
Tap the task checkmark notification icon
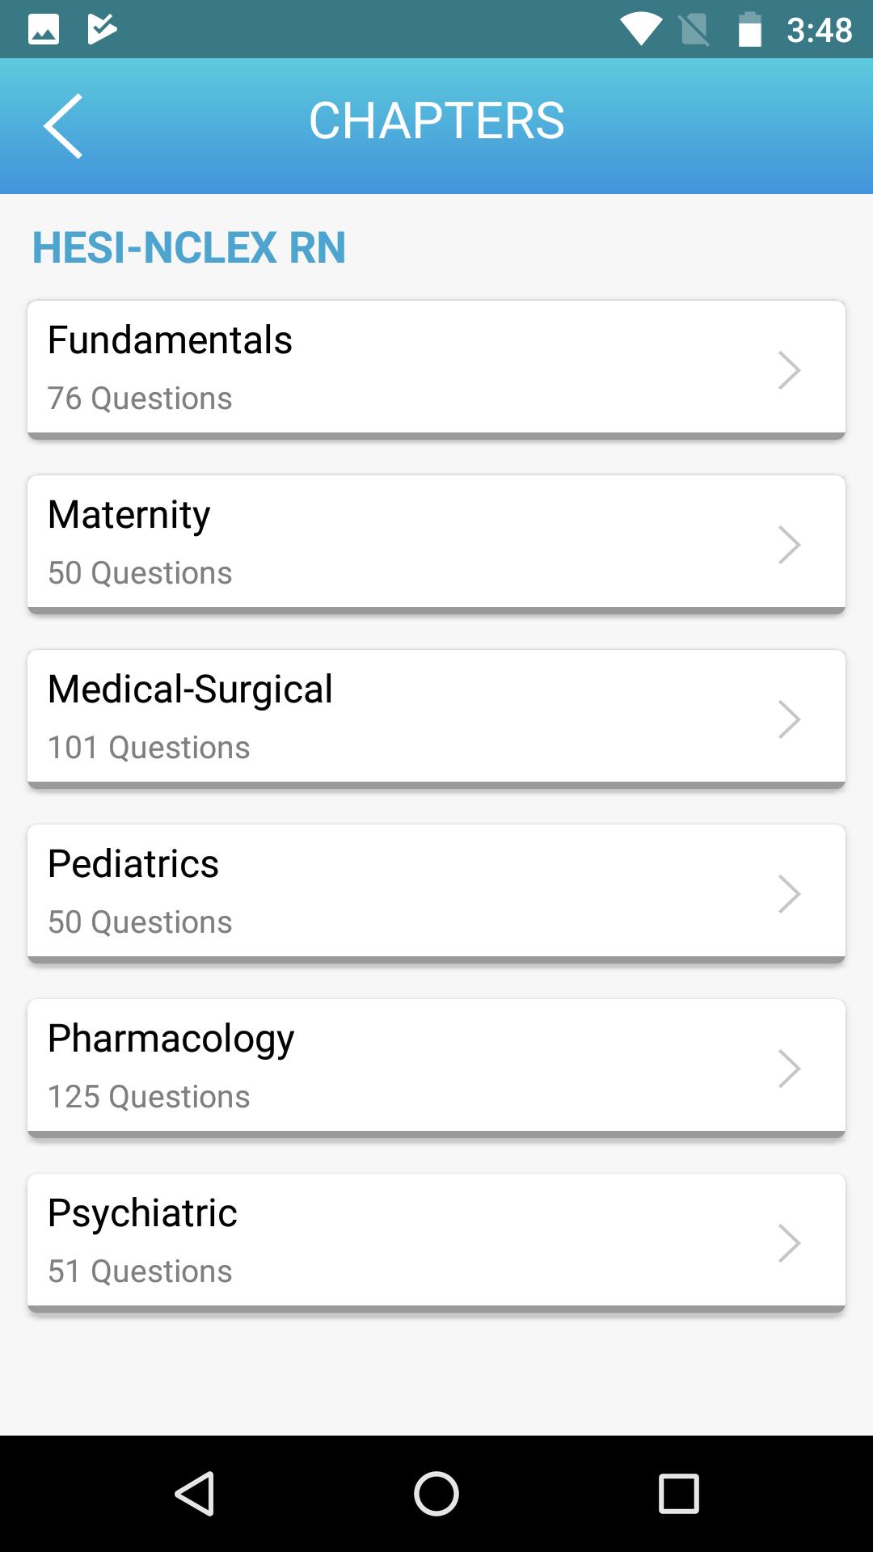(x=102, y=30)
